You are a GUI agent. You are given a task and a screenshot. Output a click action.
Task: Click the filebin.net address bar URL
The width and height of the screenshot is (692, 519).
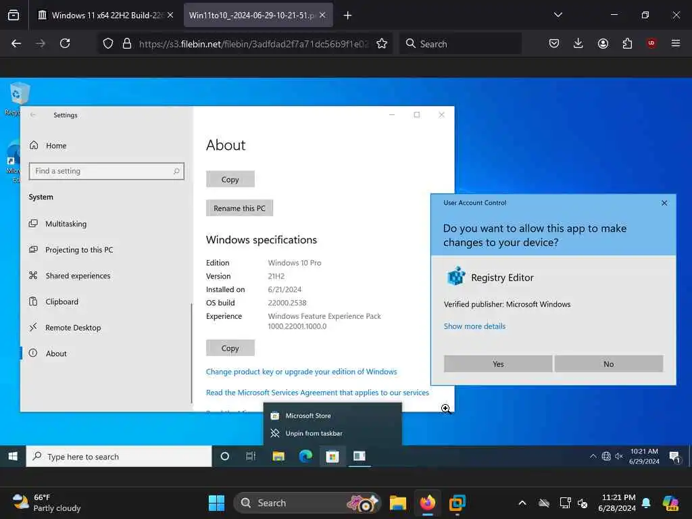[x=253, y=44]
